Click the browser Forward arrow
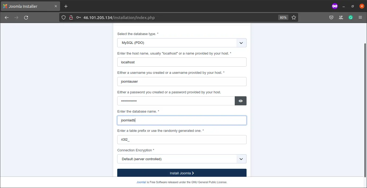Screen dimensions: 367x188 (16, 17)
